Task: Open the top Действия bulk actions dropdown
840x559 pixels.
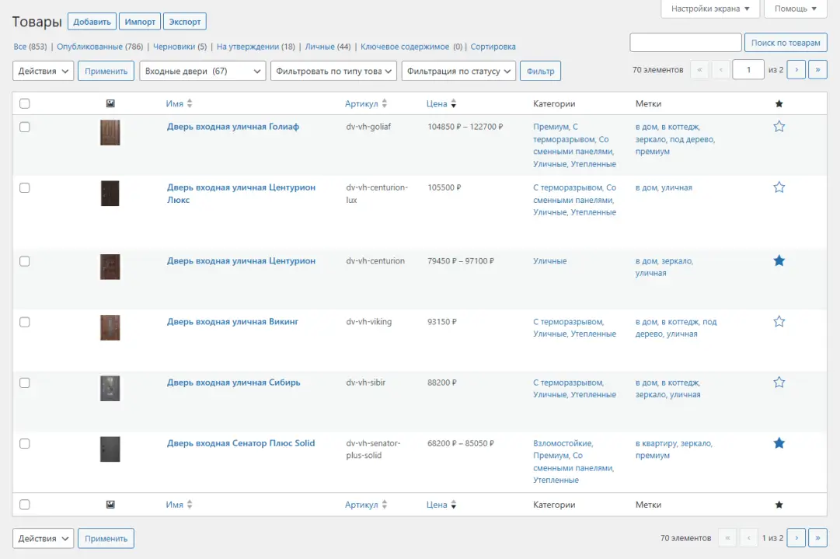Action: point(43,71)
